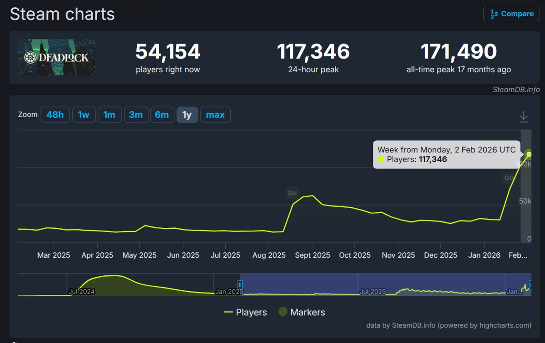Click the yellow peak data point near Feb 2026
Screen dimensions: 545x343
click(x=529, y=154)
